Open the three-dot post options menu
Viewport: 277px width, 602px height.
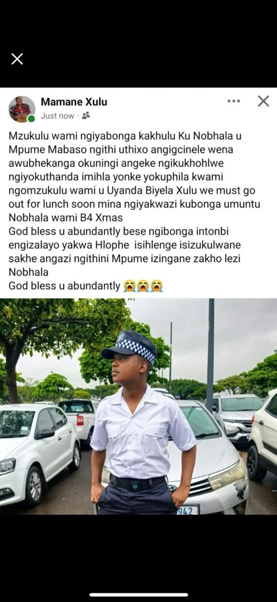pos(234,101)
